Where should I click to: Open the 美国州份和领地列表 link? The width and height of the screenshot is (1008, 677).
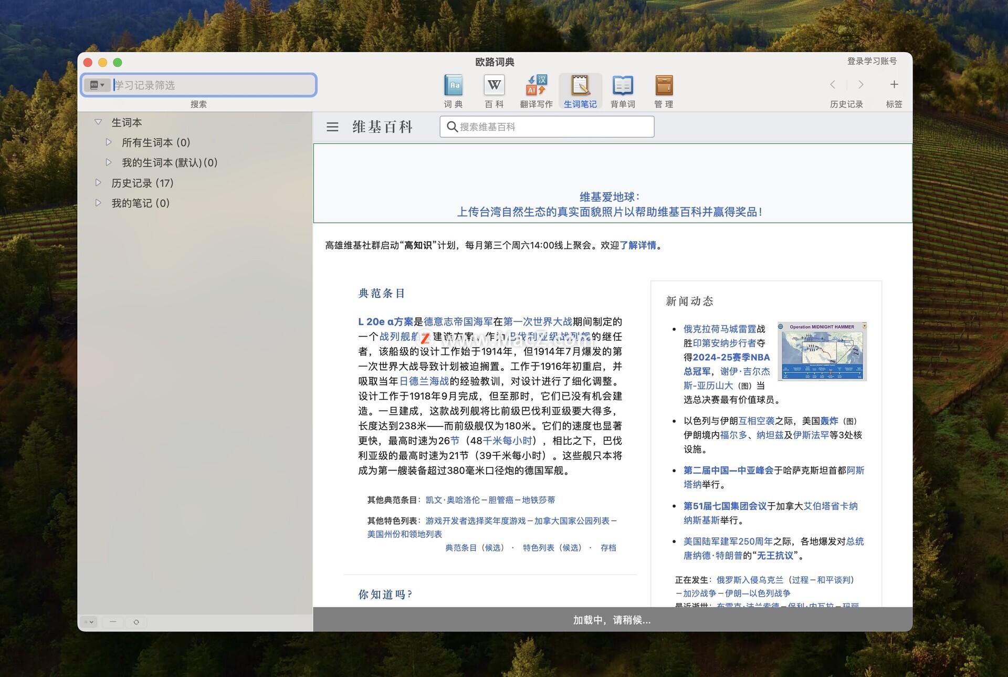pyautogui.click(x=404, y=534)
